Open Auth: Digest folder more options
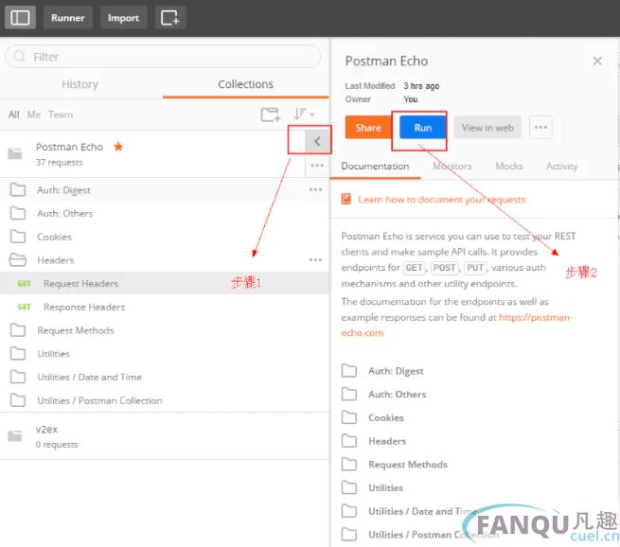The image size is (620, 547). (315, 189)
